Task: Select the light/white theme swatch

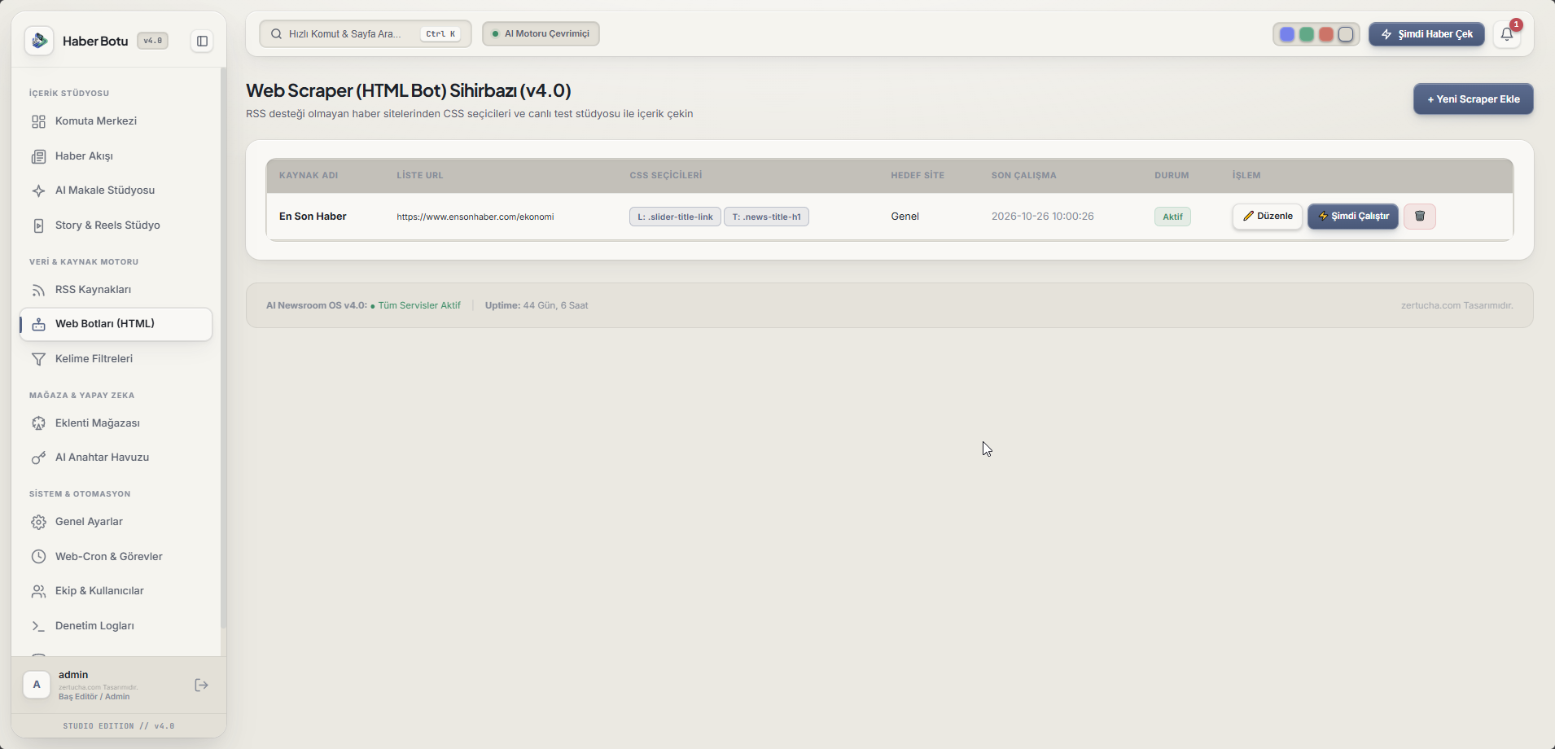Action: point(1346,34)
